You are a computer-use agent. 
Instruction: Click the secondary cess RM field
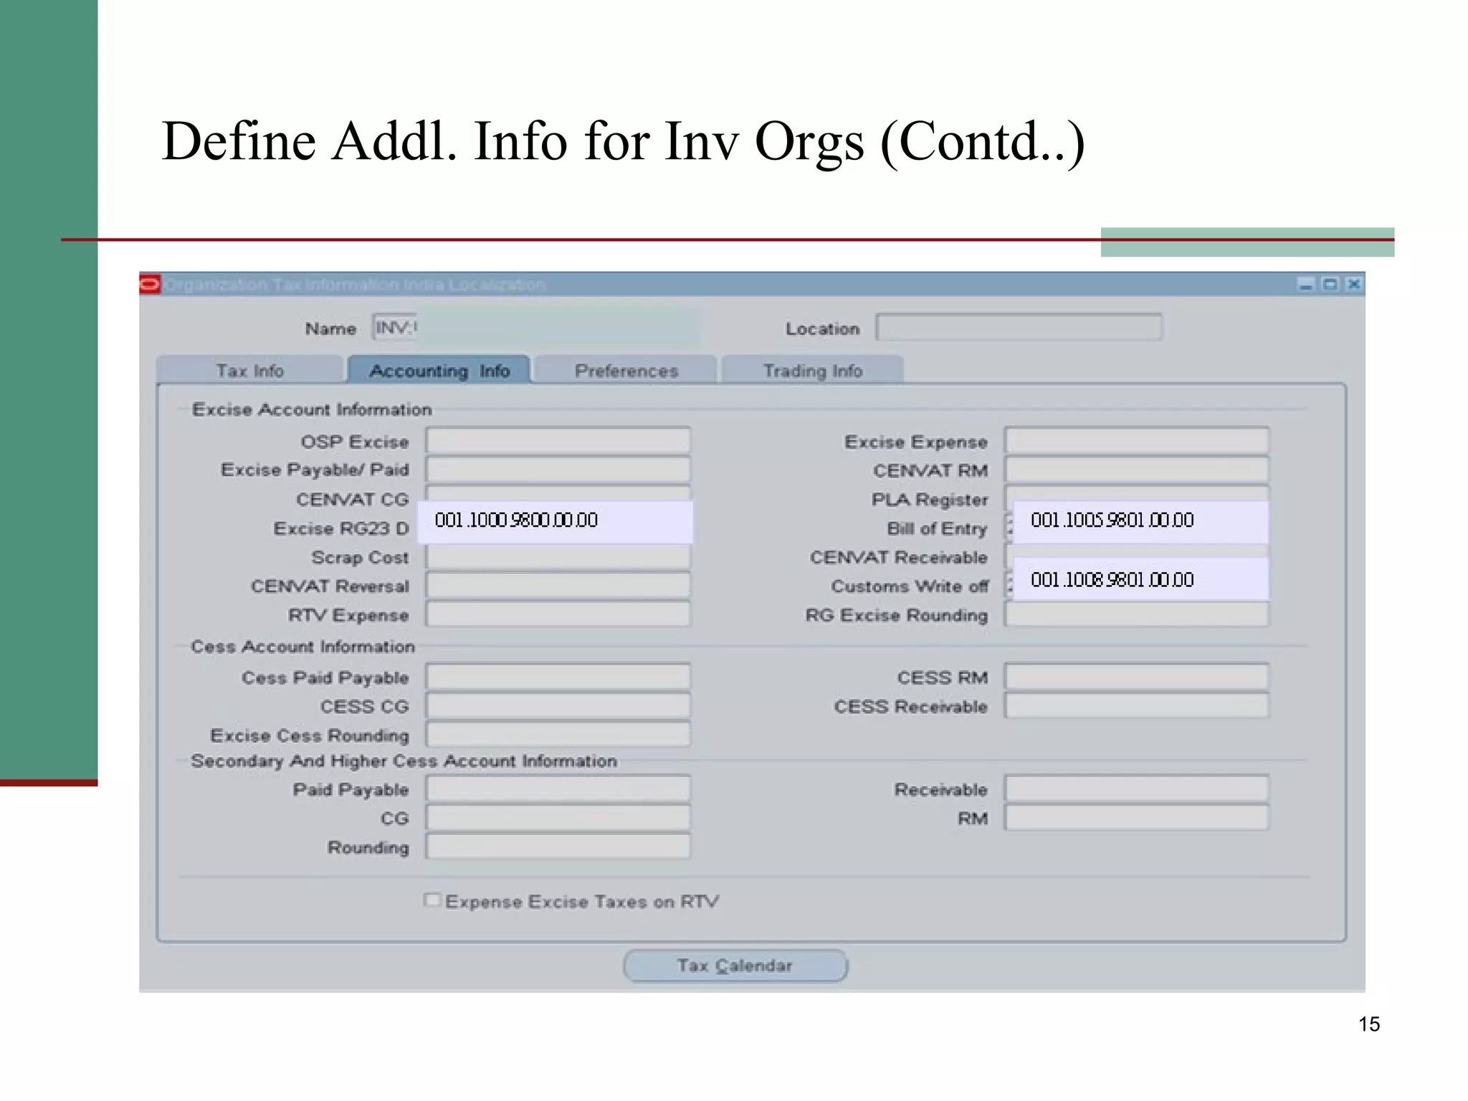[1137, 818]
